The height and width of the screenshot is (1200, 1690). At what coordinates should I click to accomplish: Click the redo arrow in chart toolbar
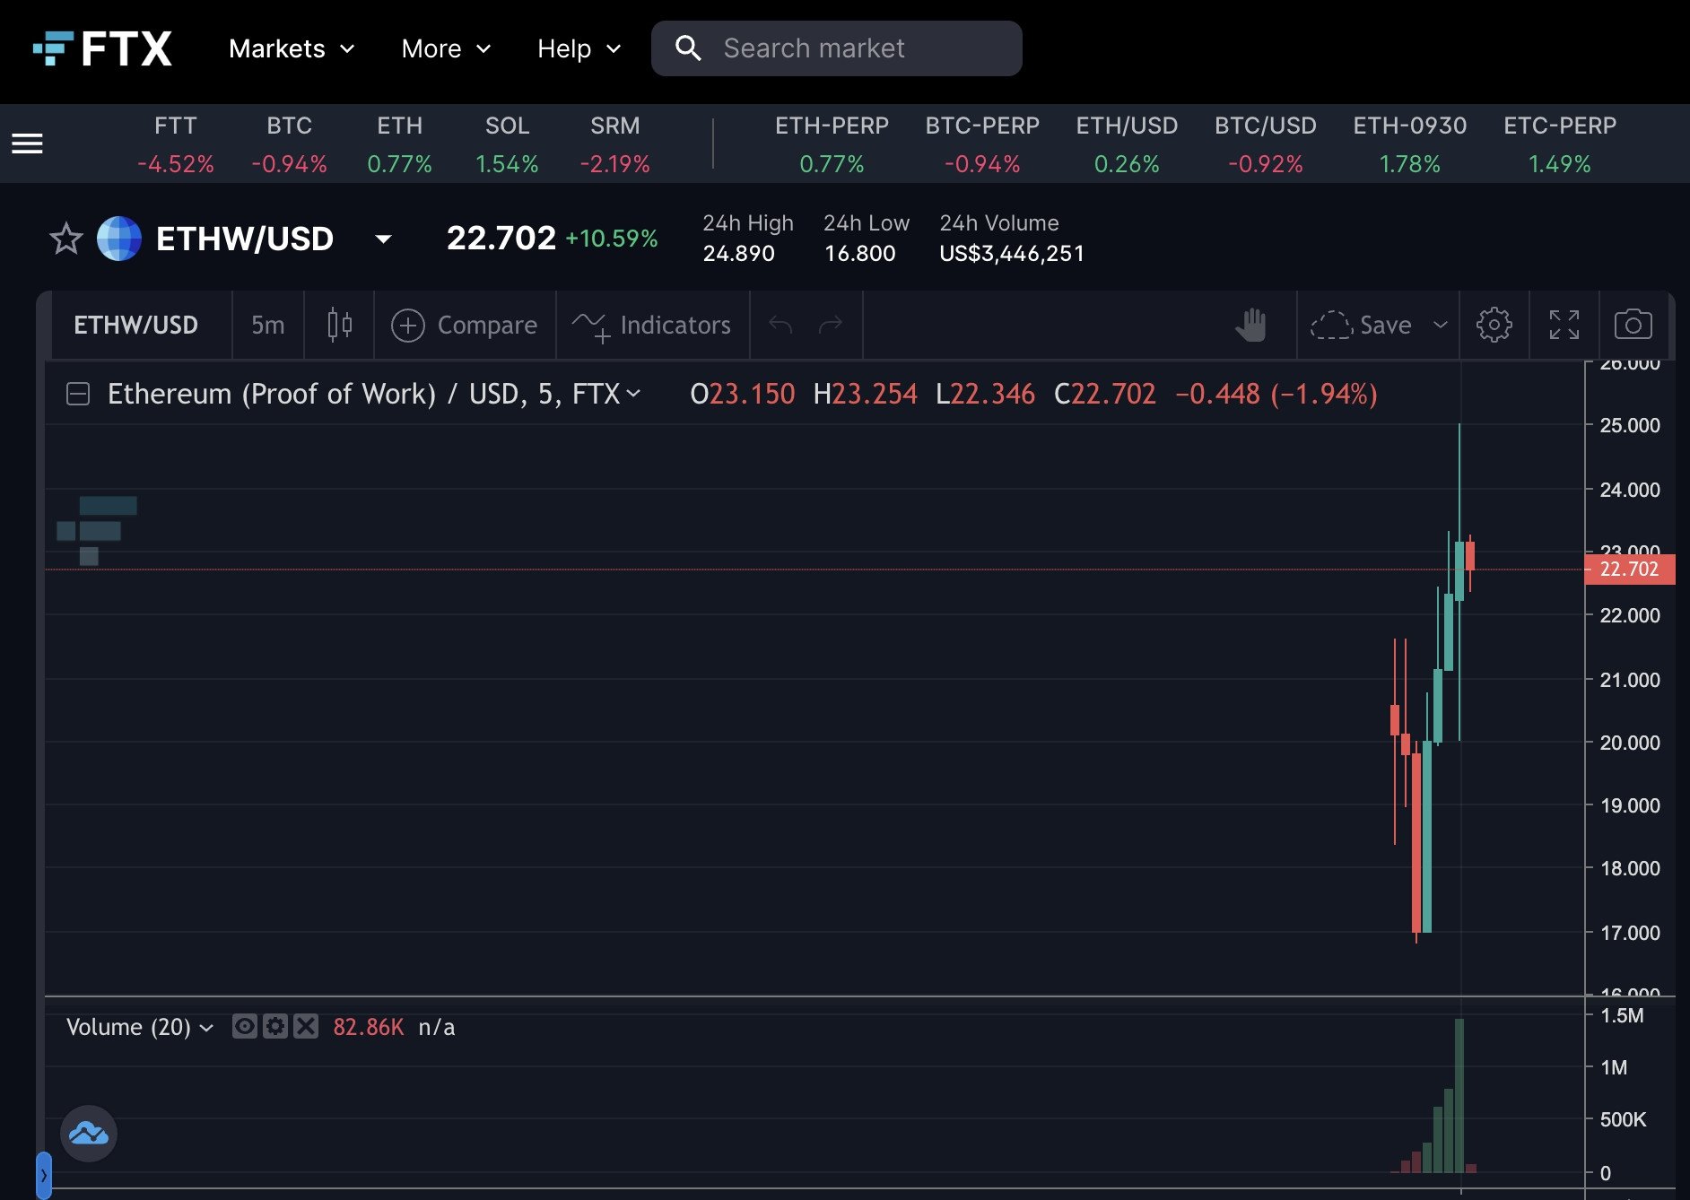click(831, 325)
